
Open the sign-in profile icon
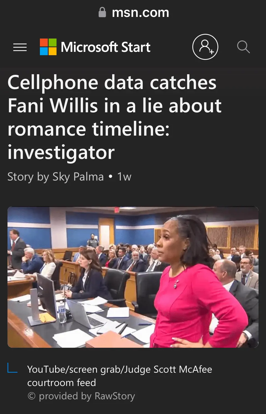[205, 47]
